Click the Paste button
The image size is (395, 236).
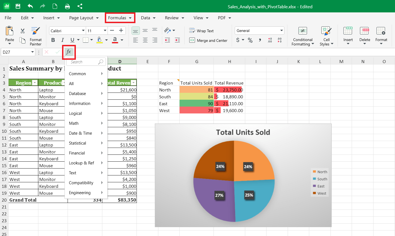point(10,35)
